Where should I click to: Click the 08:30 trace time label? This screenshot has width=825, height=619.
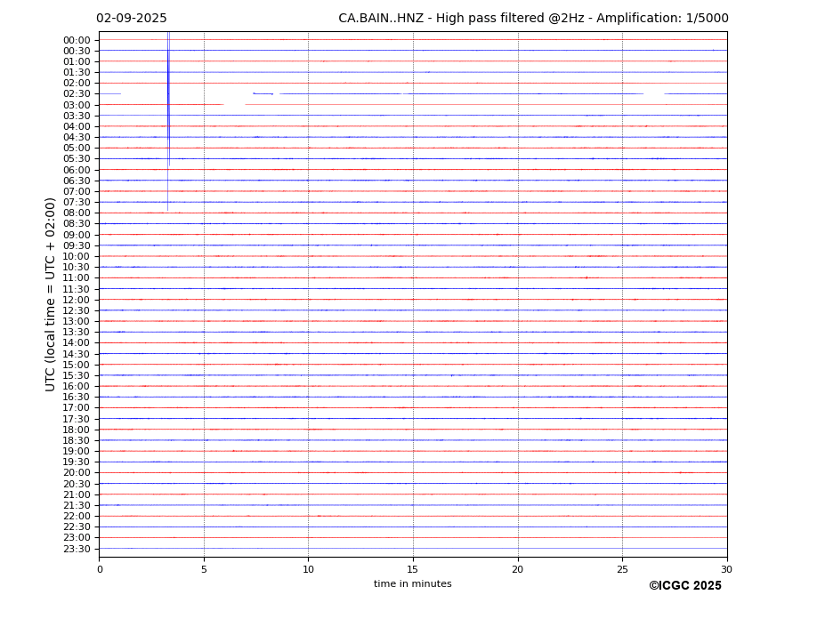click(x=77, y=224)
